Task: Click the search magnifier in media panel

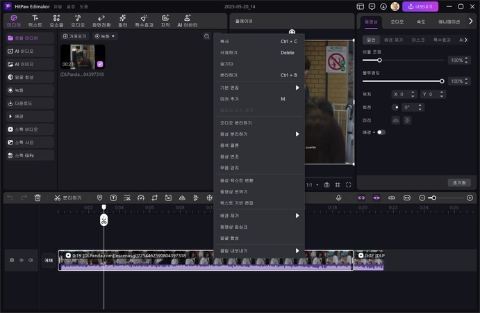Action: [x=206, y=36]
